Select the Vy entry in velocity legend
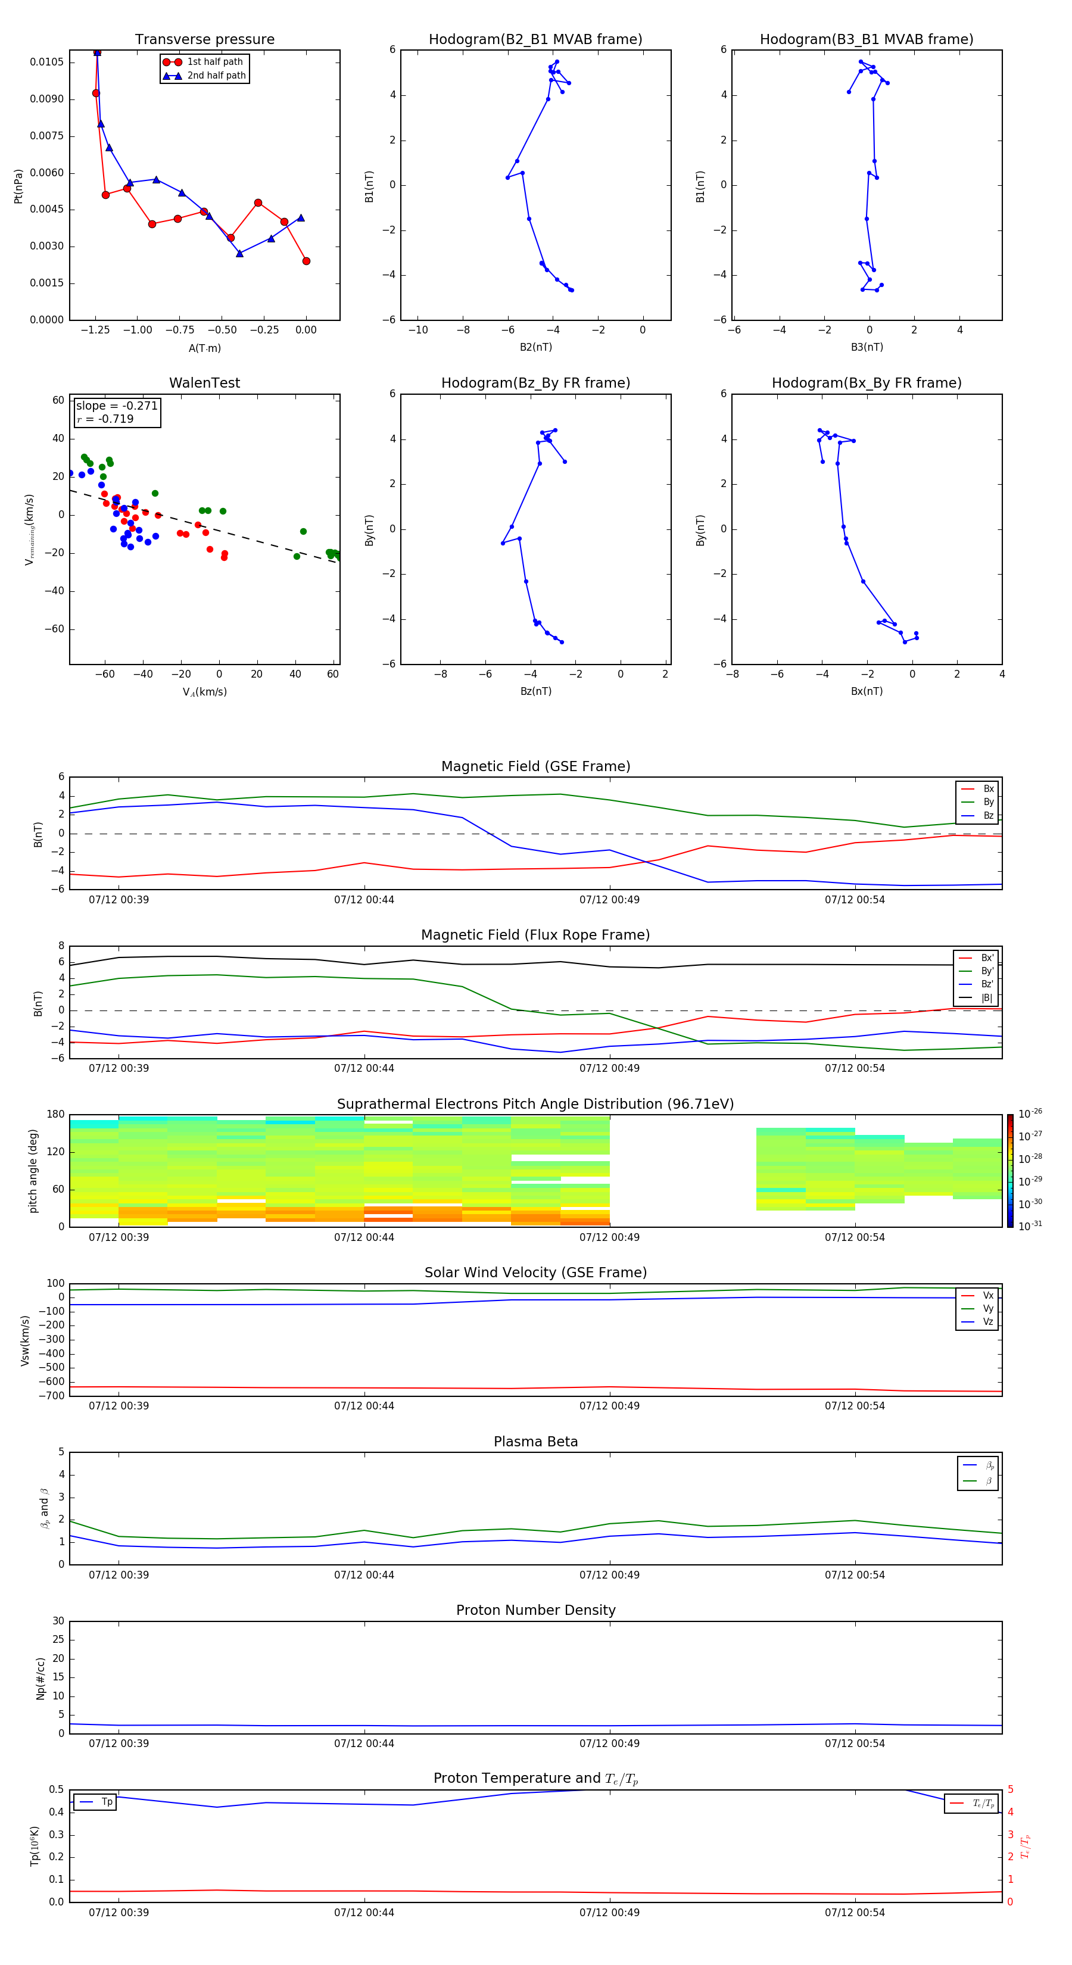1072x1965 pixels. [x=977, y=1309]
